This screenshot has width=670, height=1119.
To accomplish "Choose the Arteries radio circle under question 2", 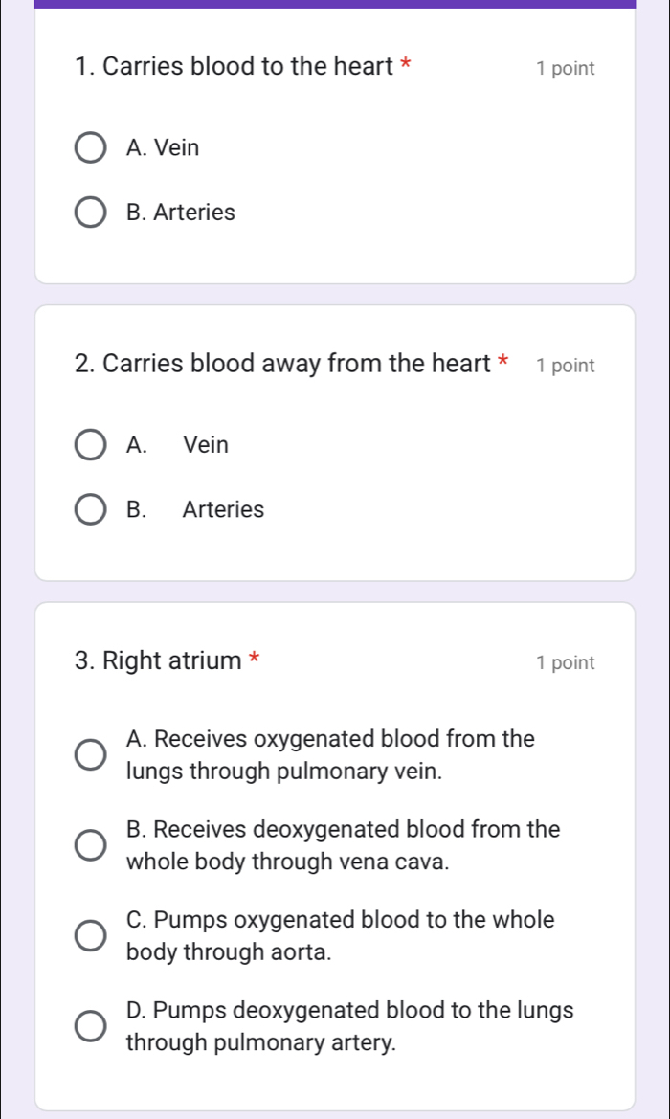I will pyautogui.click(x=91, y=509).
